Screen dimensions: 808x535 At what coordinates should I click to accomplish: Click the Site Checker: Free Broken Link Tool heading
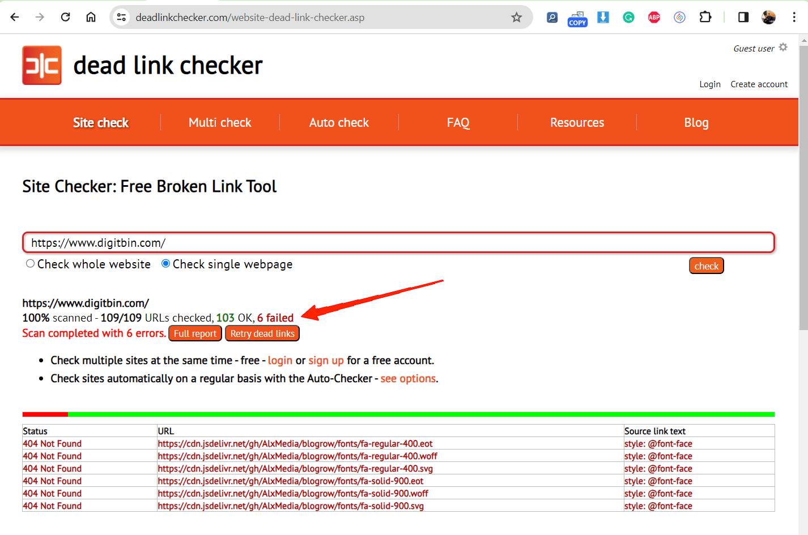coord(150,187)
